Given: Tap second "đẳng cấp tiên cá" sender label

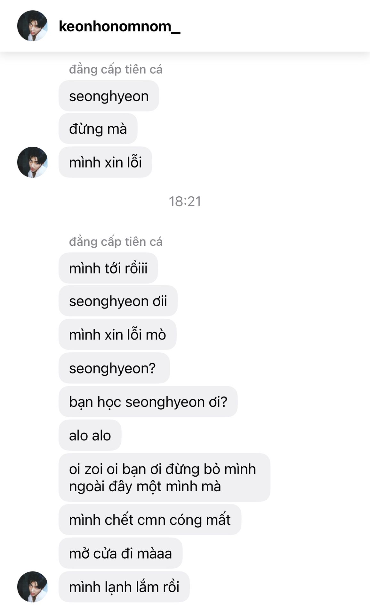Looking at the screenshot, I should click(x=116, y=242).
